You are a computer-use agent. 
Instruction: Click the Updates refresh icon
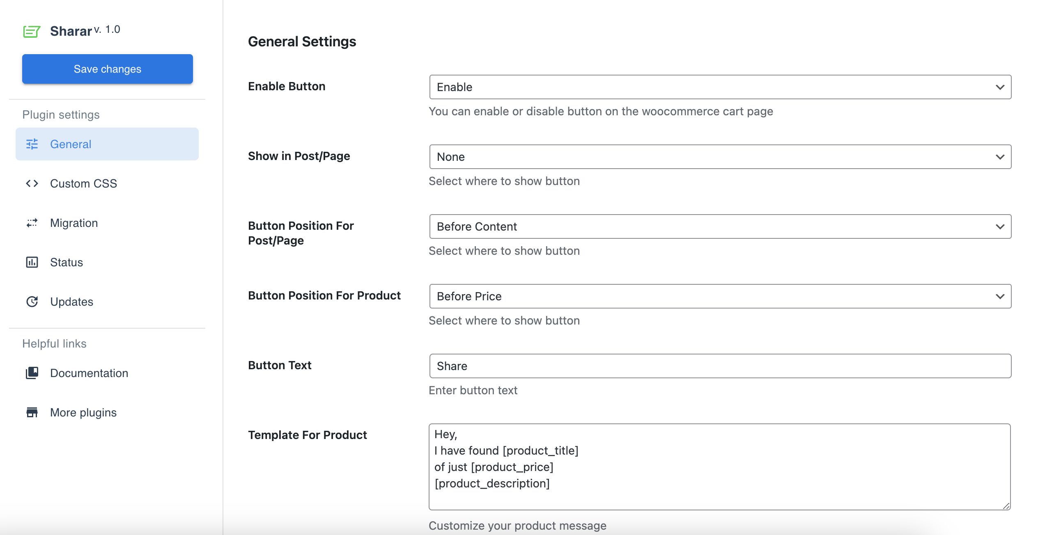[x=32, y=302]
